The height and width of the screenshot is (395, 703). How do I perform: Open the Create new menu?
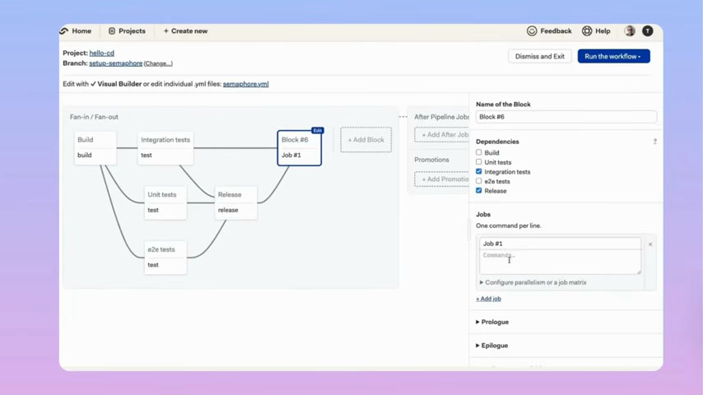coord(185,31)
